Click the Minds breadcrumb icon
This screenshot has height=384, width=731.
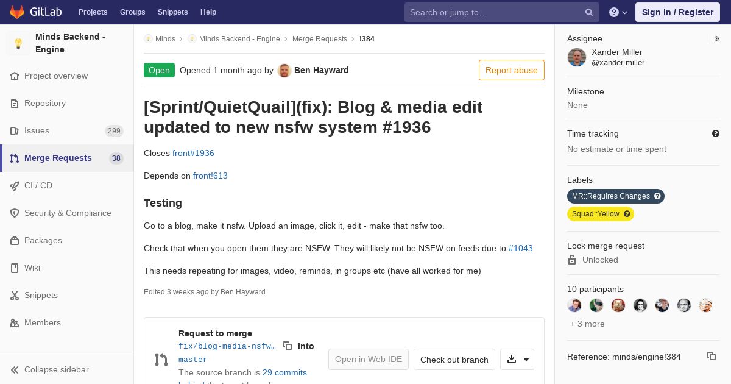(148, 39)
